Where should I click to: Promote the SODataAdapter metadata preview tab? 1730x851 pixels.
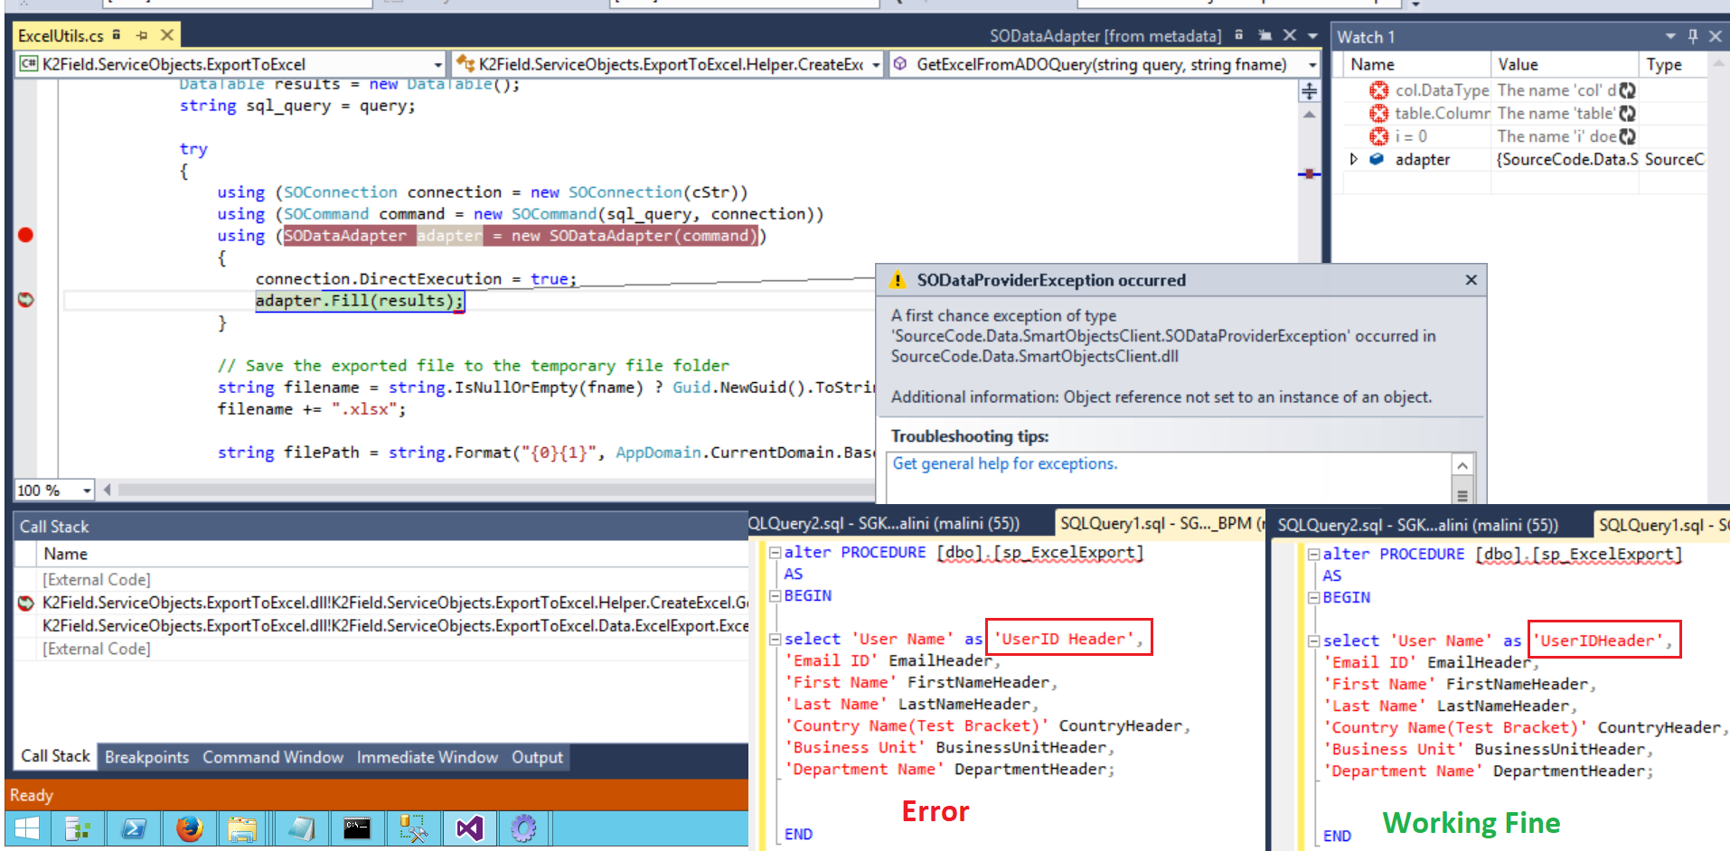1265,35
